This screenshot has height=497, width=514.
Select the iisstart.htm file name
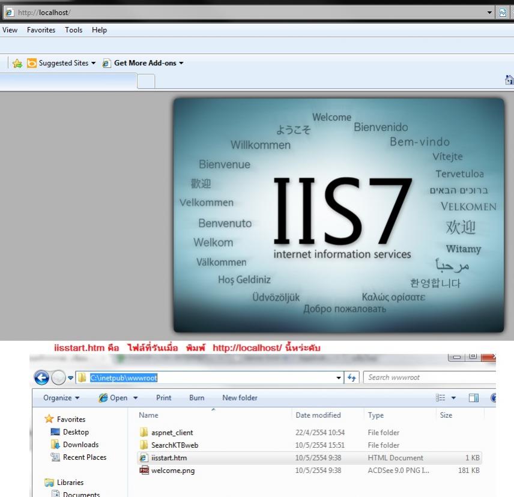click(169, 458)
